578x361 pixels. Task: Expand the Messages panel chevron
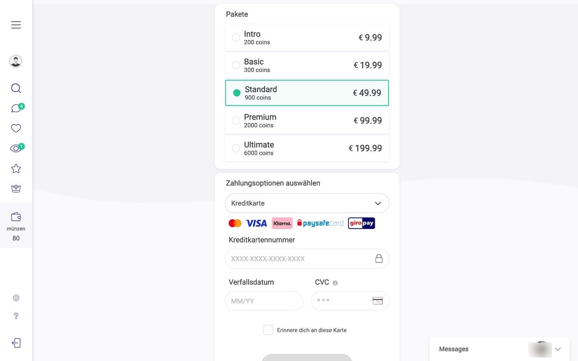tap(558, 349)
